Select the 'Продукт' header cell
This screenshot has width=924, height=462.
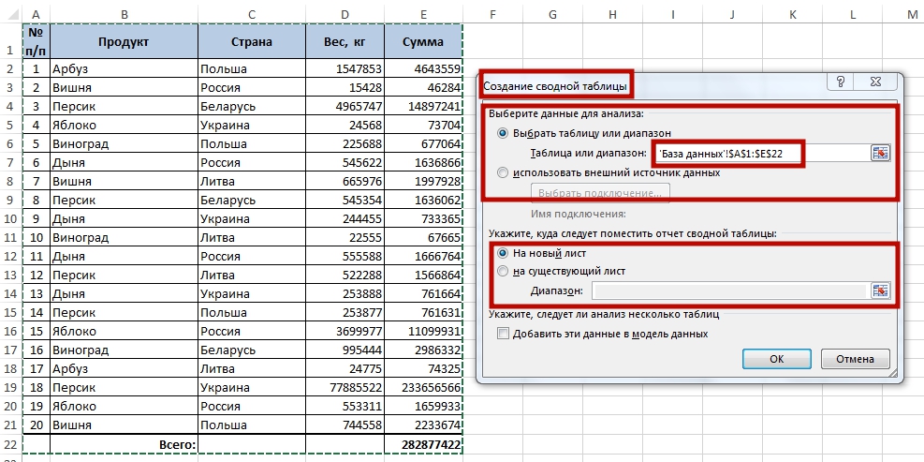[x=124, y=42]
